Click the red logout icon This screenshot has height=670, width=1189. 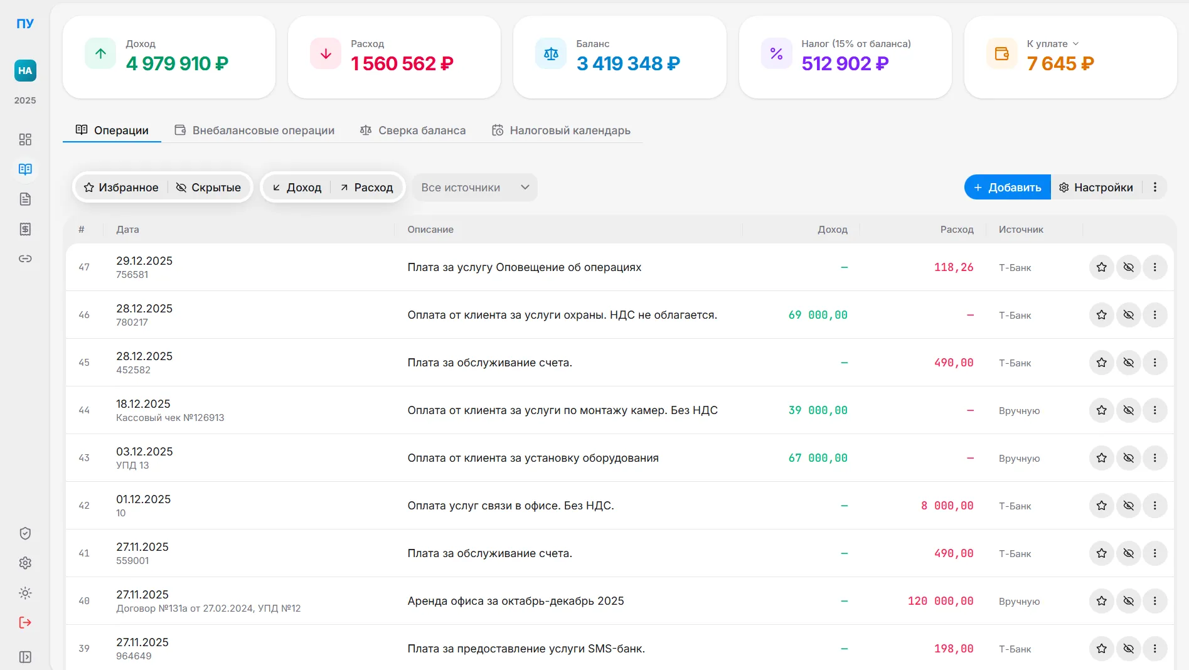click(25, 622)
